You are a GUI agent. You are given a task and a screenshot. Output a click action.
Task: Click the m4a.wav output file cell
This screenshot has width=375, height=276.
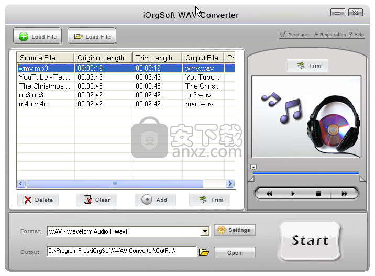point(203,104)
